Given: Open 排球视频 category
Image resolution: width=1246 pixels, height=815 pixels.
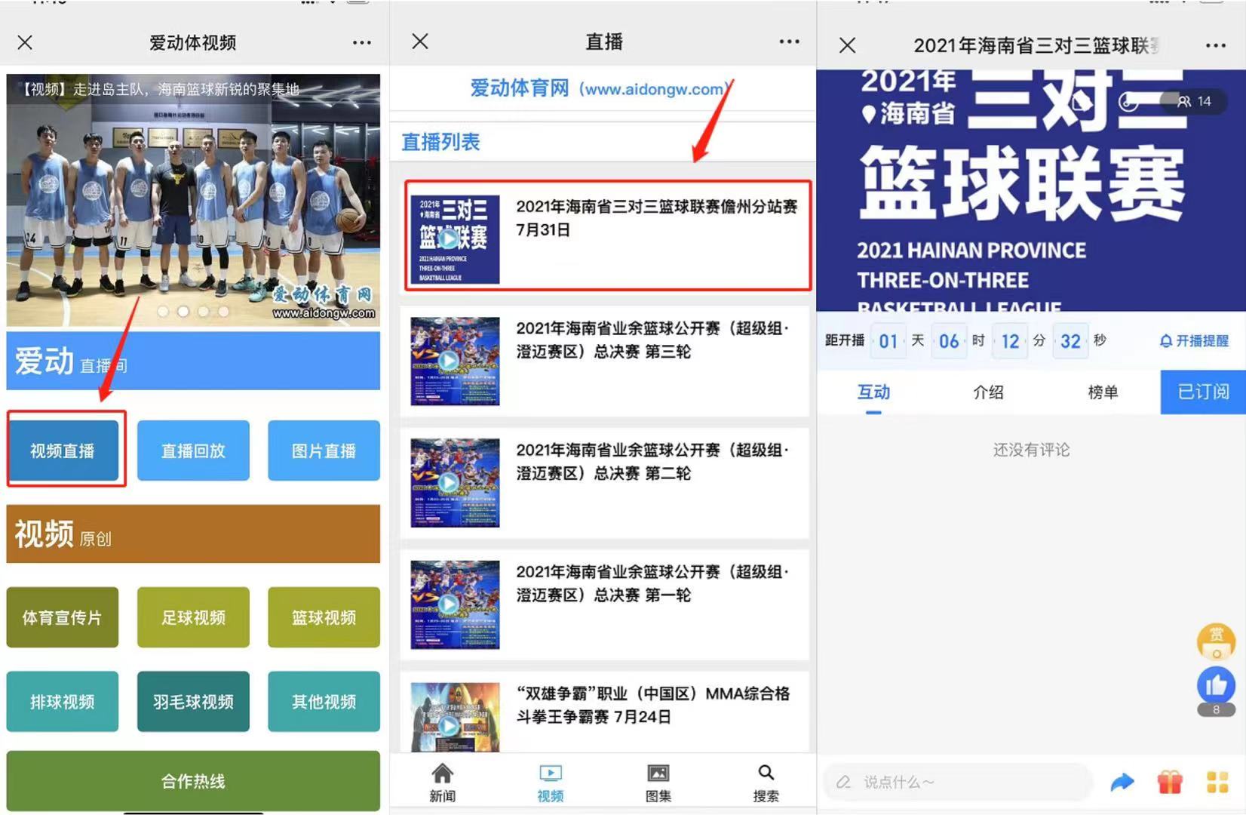Looking at the screenshot, I should coord(63,701).
